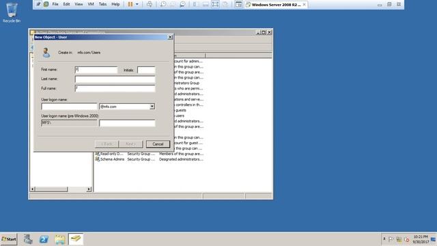Open the VMware Help menu
The height and width of the screenshot is (246, 437).
[115, 4]
